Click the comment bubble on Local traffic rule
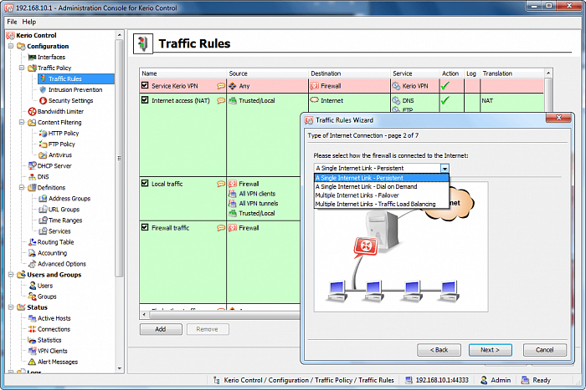The width and height of the screenshot is (586, 390). 221,184
